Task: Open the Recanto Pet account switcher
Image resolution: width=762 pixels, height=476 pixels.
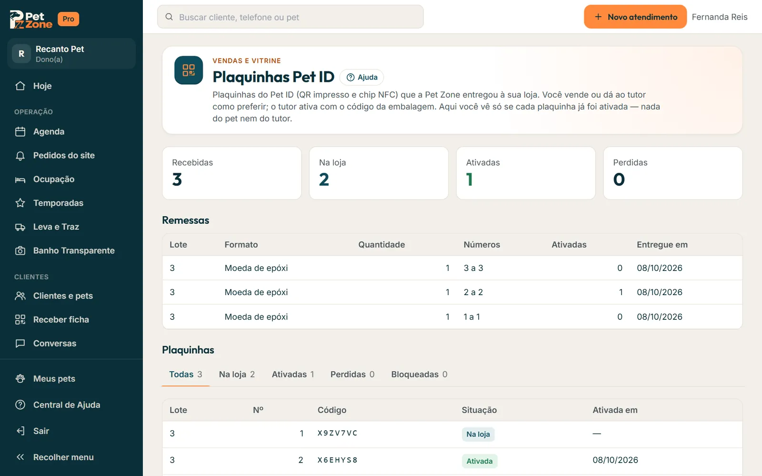Action: 71,53
